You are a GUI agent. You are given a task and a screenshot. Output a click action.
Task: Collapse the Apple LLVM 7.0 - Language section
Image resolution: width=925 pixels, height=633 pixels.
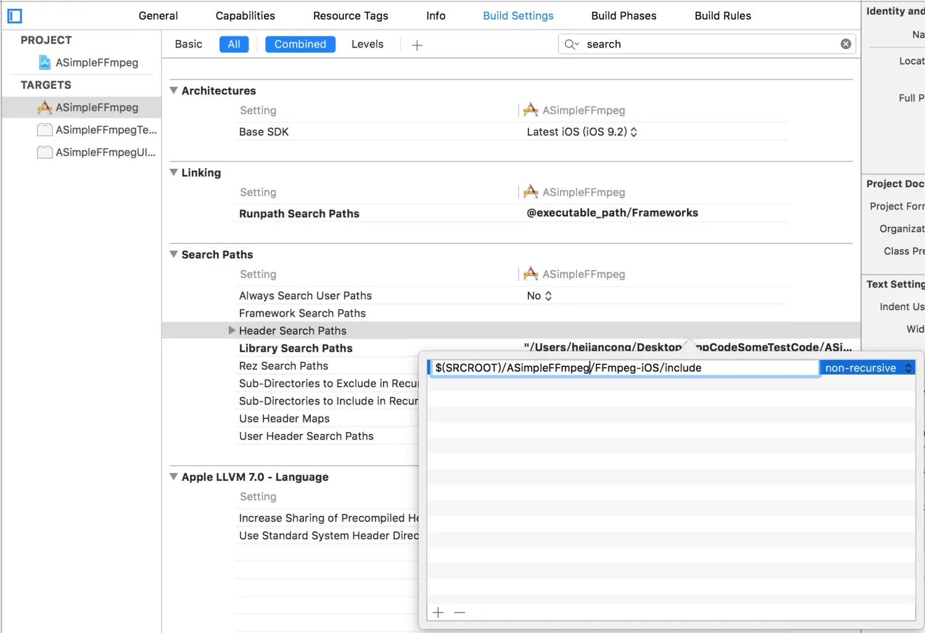coord(174,477)
